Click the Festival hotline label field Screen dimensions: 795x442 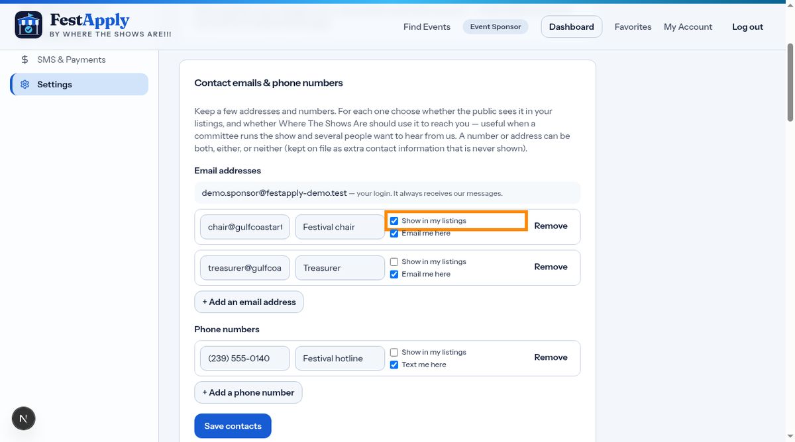[x=340, y=359]
